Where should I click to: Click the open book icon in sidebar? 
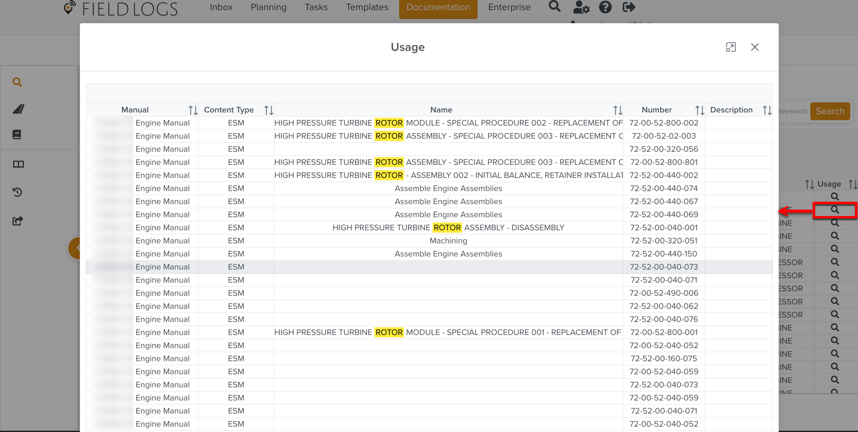[x=18, y=164]
